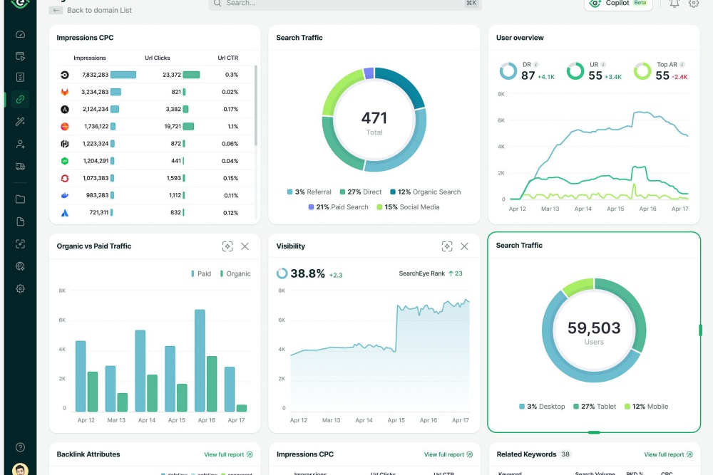
Task: Toggle the 21% Paid Search legend item
Action: [x=338, y=207]
